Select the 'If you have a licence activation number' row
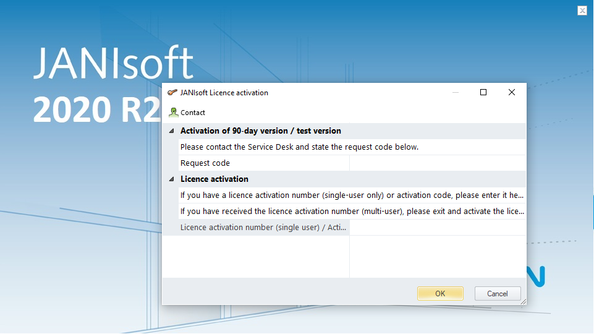594x334 pixels. (352, 195)
